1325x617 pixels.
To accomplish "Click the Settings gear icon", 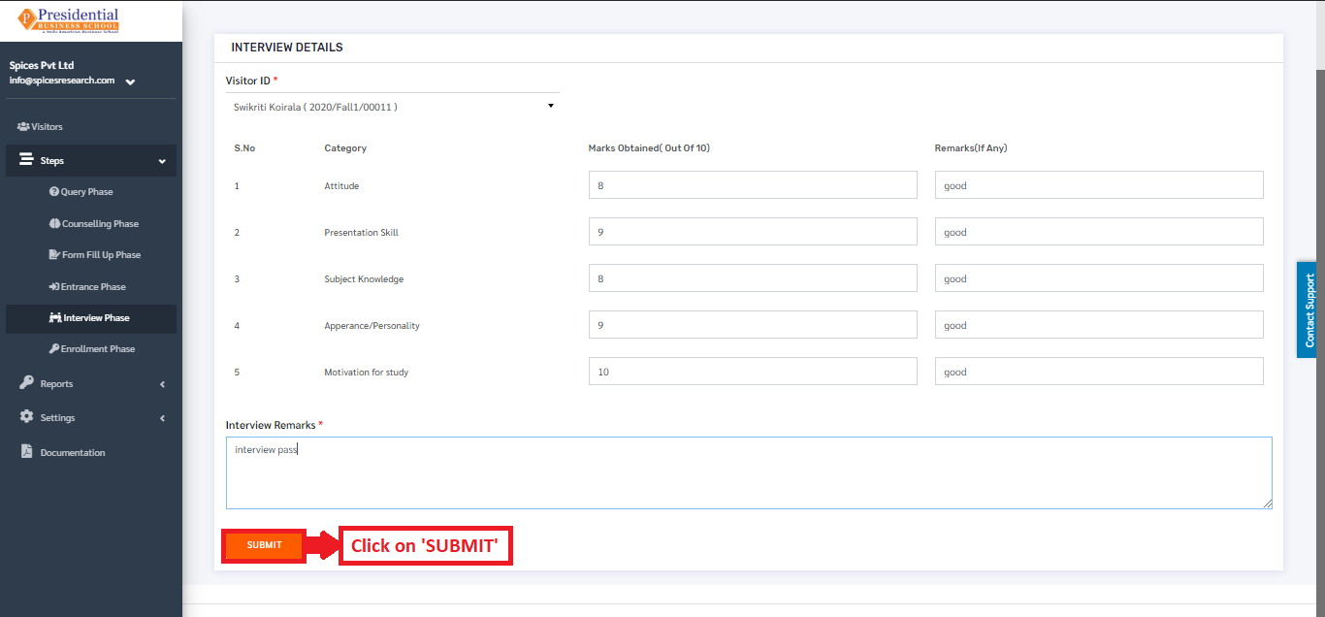I will tap(26, 417).
